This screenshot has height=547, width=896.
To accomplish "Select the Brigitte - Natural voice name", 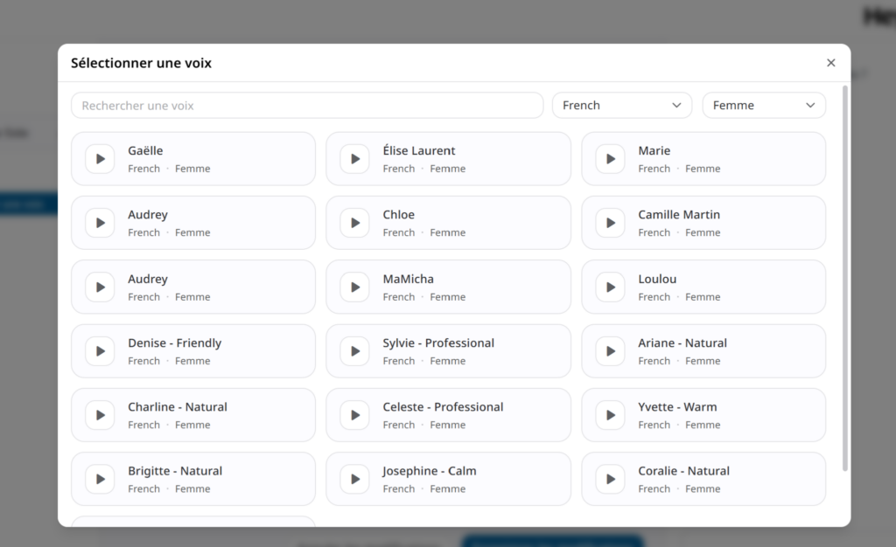I will click(x=175, y=471).
